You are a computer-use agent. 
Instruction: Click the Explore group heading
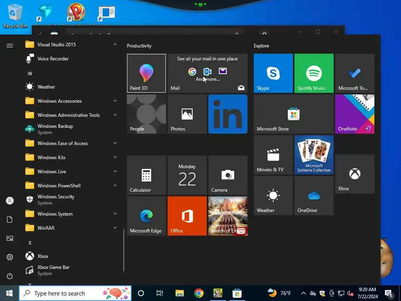tap(261, 46)
